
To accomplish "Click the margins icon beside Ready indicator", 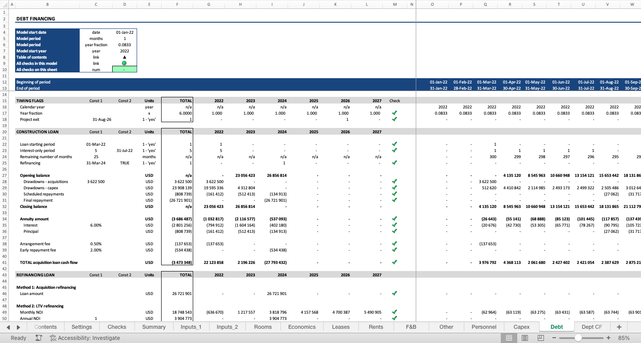I will click(38, 338).
